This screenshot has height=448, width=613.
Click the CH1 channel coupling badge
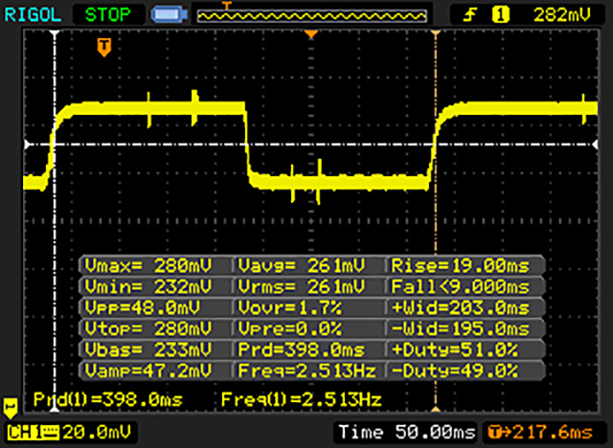[x=34, y=433]
